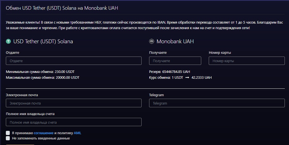Click the green Tether coin icon
Screen dimensions: 289x145
(8, 41)
